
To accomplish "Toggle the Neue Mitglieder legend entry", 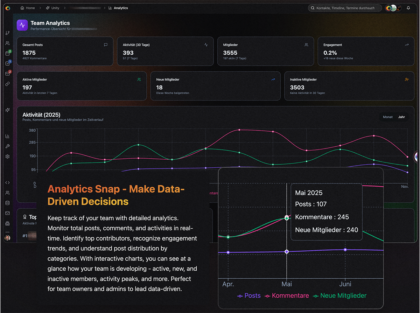I will pos(339,296).
